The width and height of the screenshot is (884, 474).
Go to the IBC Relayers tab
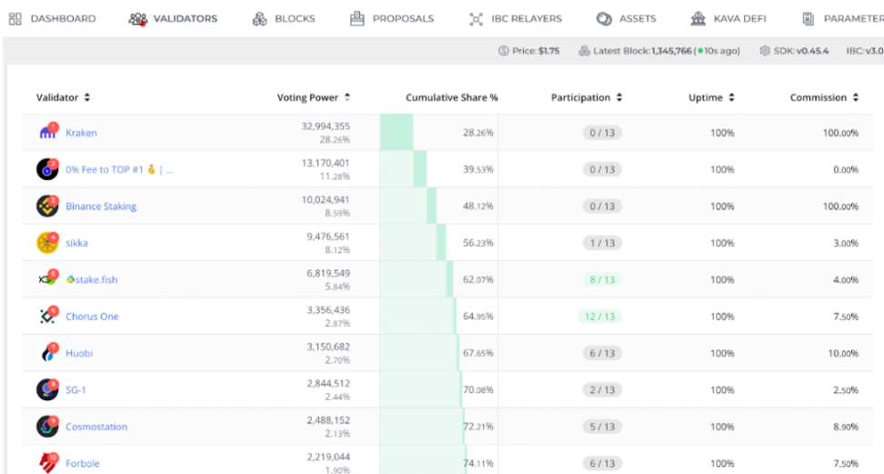pos(516,18)
